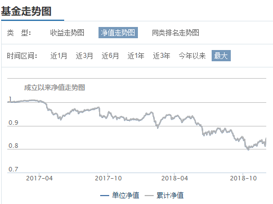
Task: Click the 时间区间 label
Action: click(22, 56)
